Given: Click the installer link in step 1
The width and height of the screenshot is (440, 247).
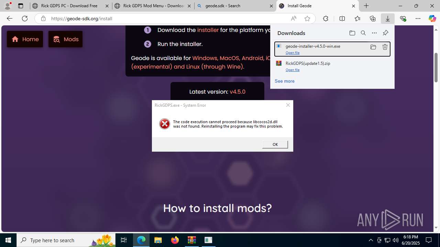Looking at the screenshot, I should (208, 30).
